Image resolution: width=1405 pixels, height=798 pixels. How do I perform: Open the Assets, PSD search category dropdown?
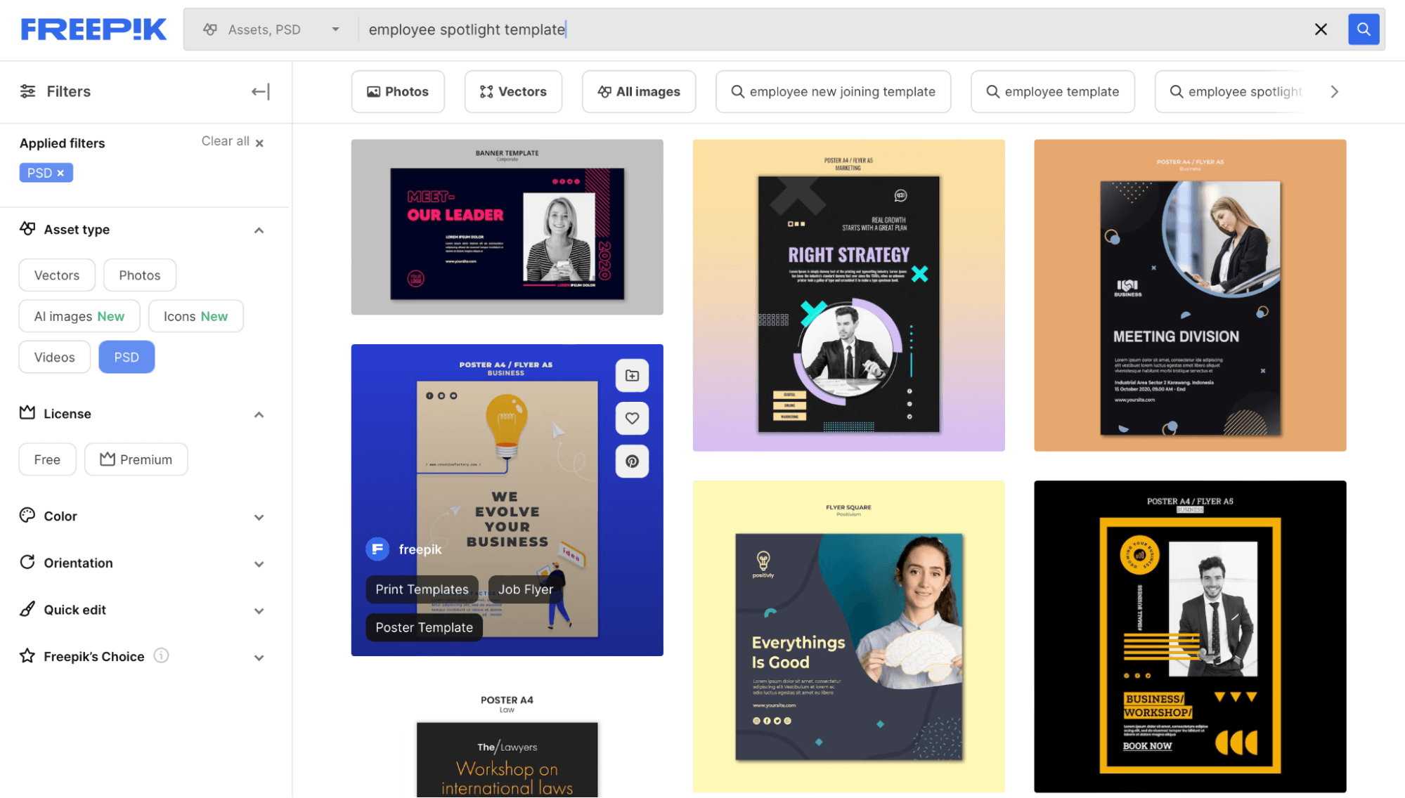pyautogui.click(x=271, y=30)
